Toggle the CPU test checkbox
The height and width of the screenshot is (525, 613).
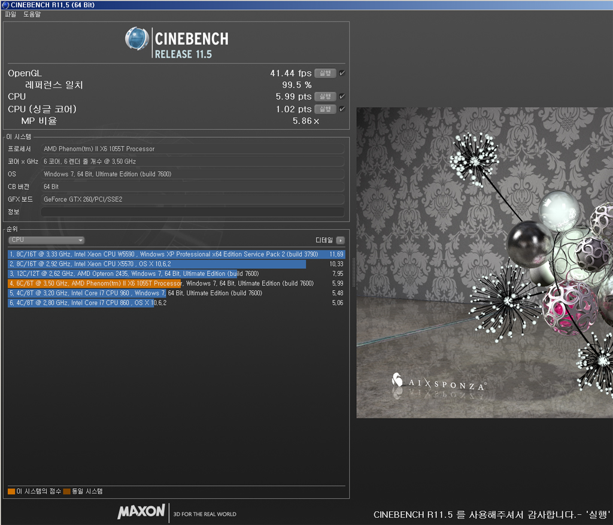click(x=342, y=96)
